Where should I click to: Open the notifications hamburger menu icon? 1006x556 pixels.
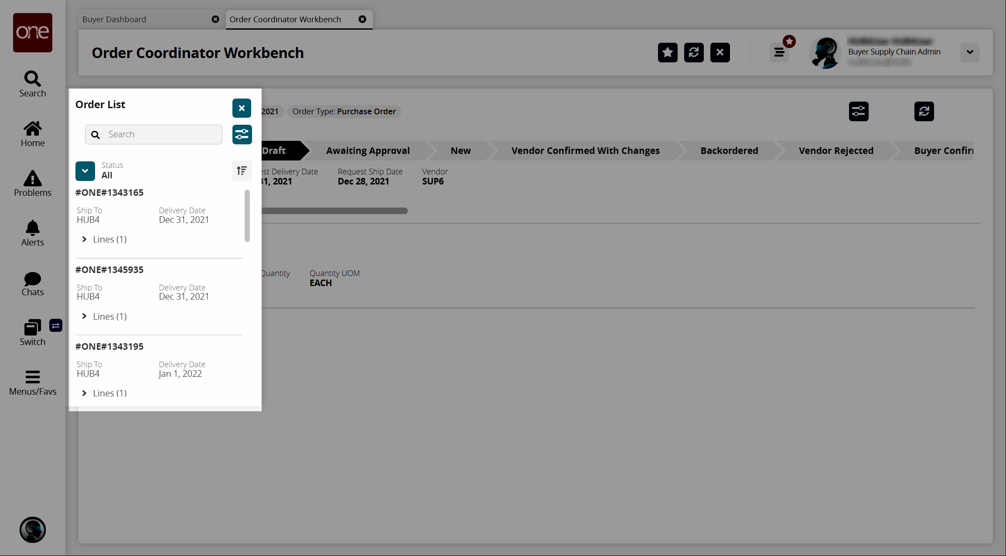(779, 53)
